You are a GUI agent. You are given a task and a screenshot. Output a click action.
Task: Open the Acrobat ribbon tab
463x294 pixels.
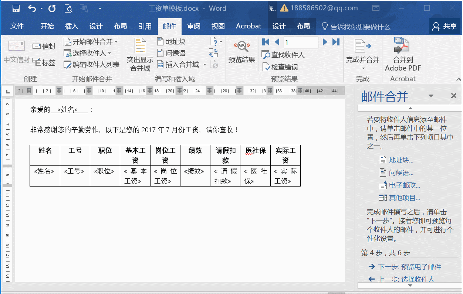249,26
